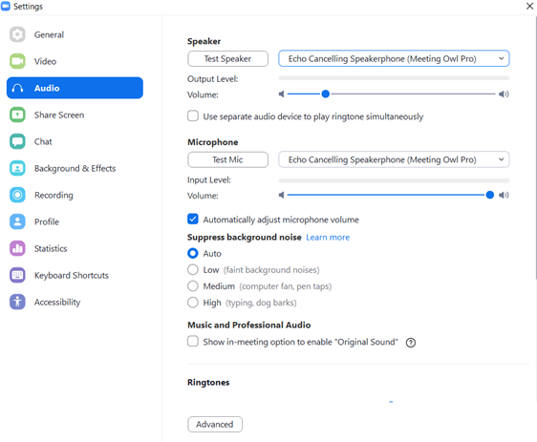537x442 pixels.
Task: Open Share Screen settings icon
Action: point(17,115)
